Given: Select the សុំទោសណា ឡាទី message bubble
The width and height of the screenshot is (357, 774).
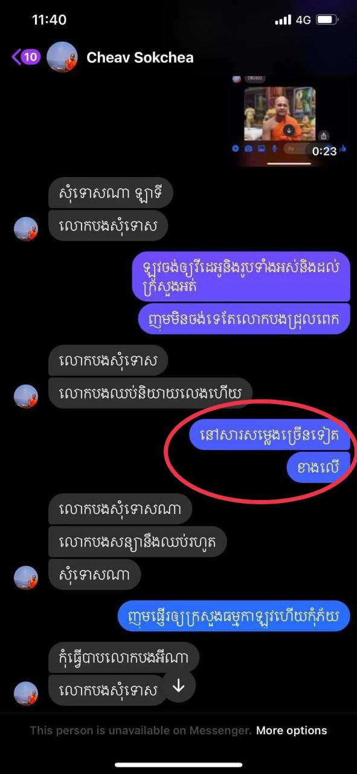Looking at the screenshot, I should (111, 195).
